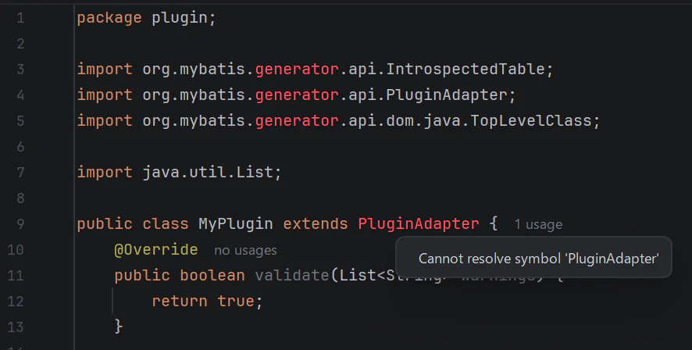Click List in the java.util import
The image size is (692, 350).
(255, 172)
